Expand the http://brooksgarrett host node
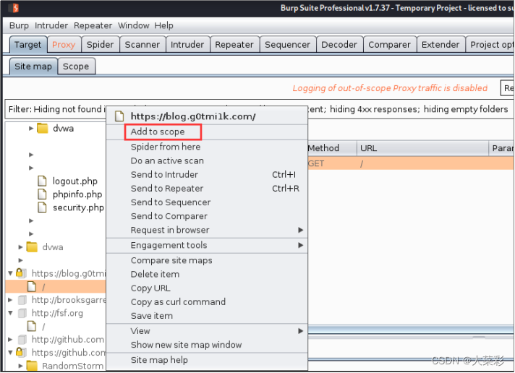The width and height of the screenshot is (515, 373). coord(10,300)
